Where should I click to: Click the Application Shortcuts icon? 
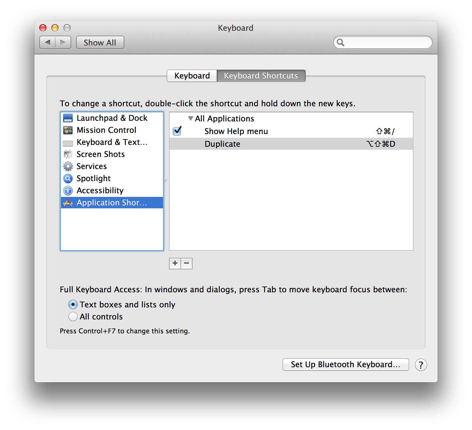coord(68,203)
